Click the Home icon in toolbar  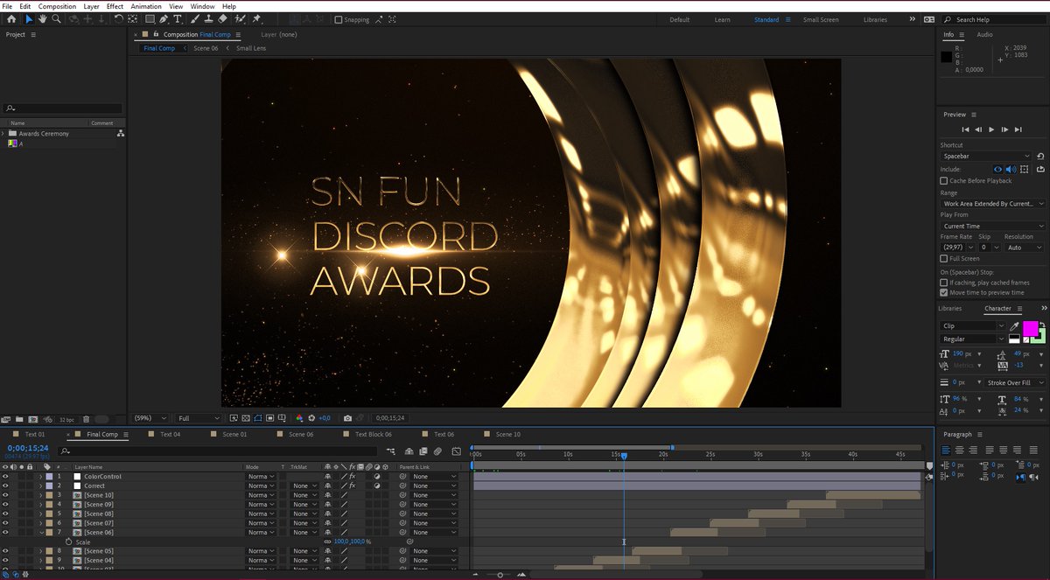(x=11, y=18)
